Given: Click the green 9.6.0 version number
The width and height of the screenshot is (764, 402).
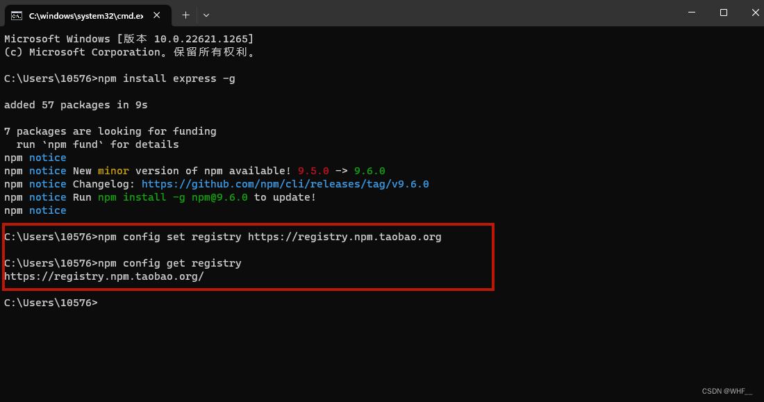Looking at the screenshot, I should tap(369, 171).
